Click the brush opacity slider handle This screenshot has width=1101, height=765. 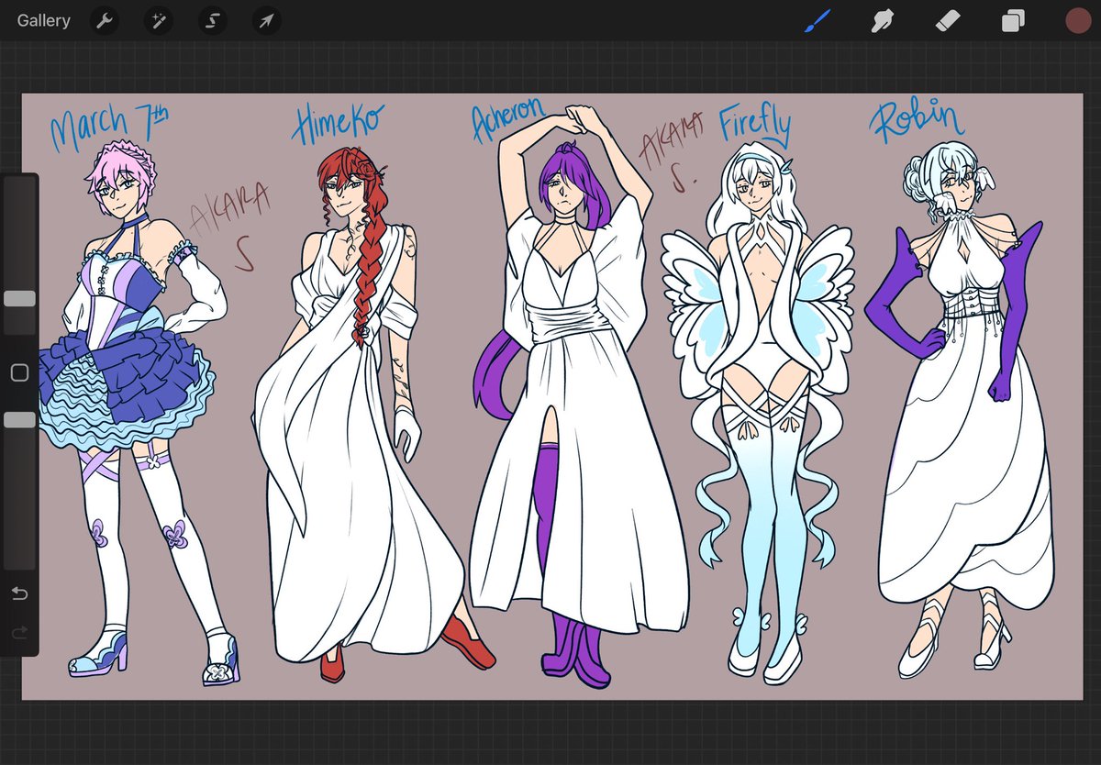coord(19,419)
